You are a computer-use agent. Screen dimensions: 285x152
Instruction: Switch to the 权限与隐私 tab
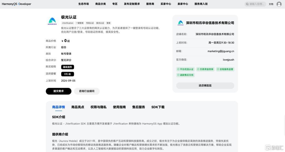pos(98,107)
